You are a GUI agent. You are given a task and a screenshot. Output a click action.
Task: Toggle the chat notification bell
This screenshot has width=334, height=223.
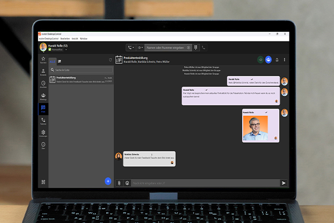(x=277, y=60)
